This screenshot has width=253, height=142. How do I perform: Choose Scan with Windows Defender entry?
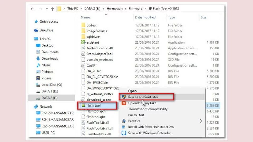pos(150,133)
